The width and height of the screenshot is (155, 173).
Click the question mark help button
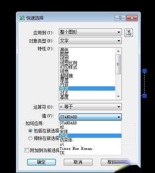(x=120, y=18)
